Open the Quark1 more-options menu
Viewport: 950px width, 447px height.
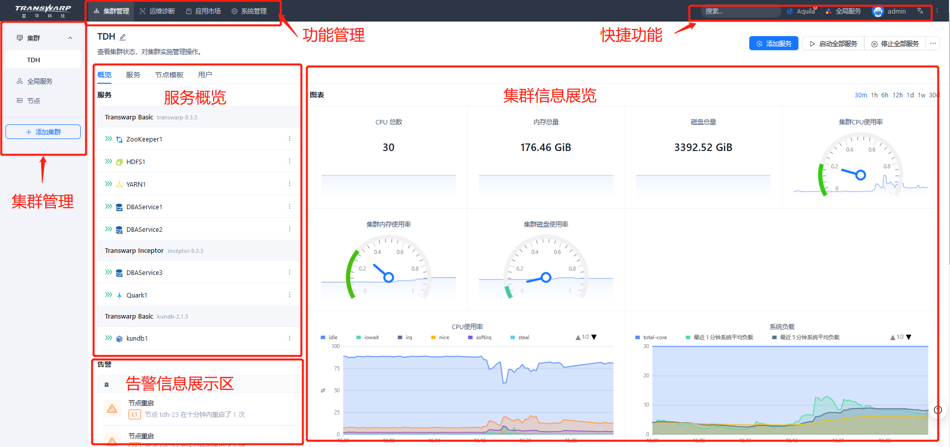click(x=290, y=295)
